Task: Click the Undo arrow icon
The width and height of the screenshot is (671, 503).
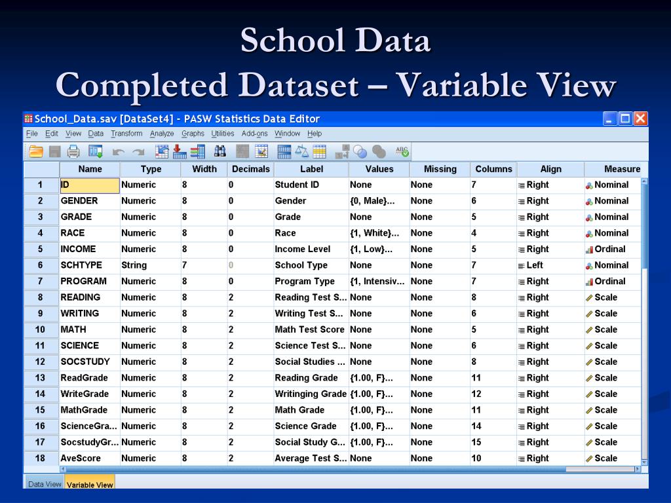Action: [119, 152]
